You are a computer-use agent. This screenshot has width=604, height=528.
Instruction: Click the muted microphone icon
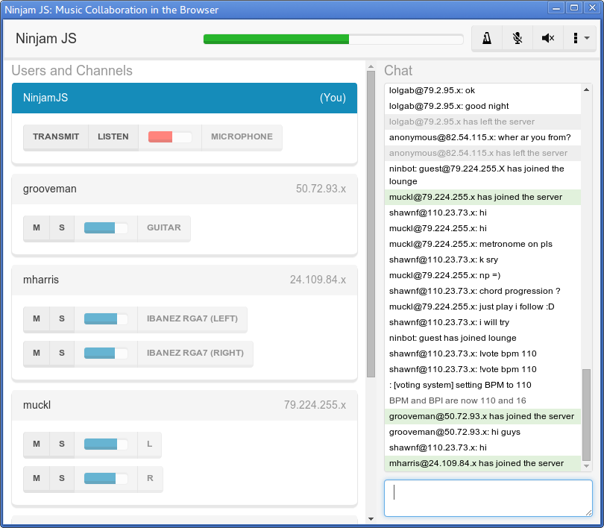pos(518,38)
